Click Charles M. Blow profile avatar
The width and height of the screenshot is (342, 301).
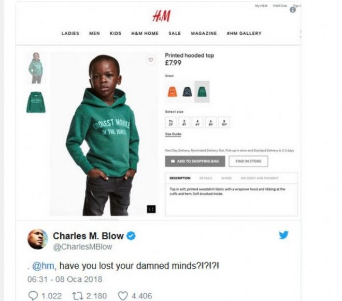(x=37, y=239)
